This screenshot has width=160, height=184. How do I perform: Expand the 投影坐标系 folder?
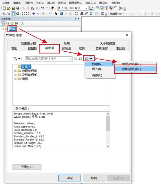pos(15,75)
